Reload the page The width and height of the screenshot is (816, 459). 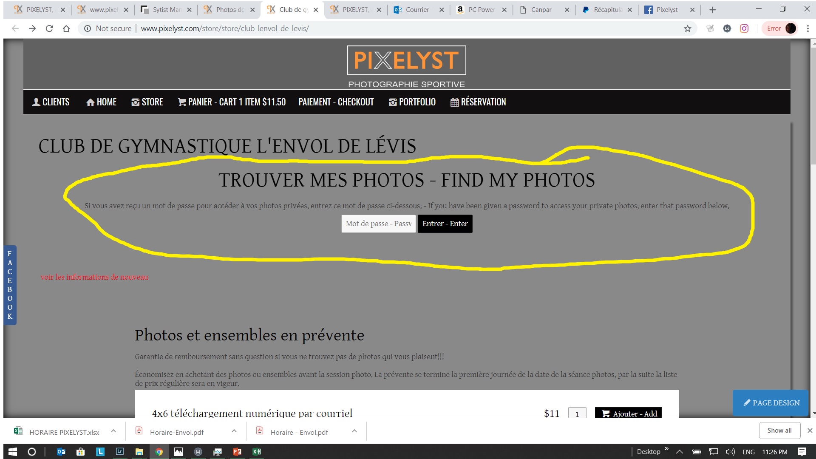click(x=49, y=28)
